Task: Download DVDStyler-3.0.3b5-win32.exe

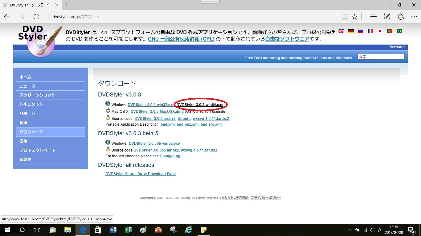Action: [154, 144]
